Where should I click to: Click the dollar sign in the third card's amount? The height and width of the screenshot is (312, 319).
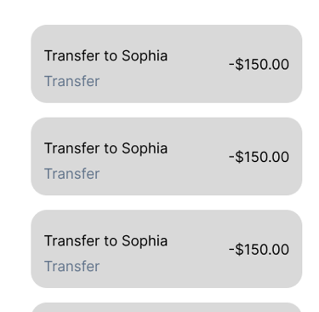click(x=239, y=250)
